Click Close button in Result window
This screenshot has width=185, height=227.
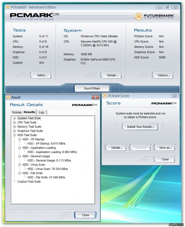tap(85, 215)
